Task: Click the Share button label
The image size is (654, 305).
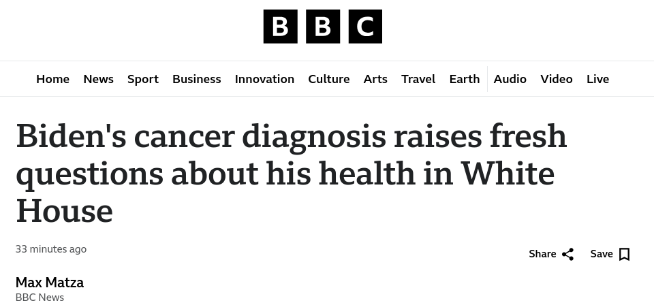Action: pos(542,254)
